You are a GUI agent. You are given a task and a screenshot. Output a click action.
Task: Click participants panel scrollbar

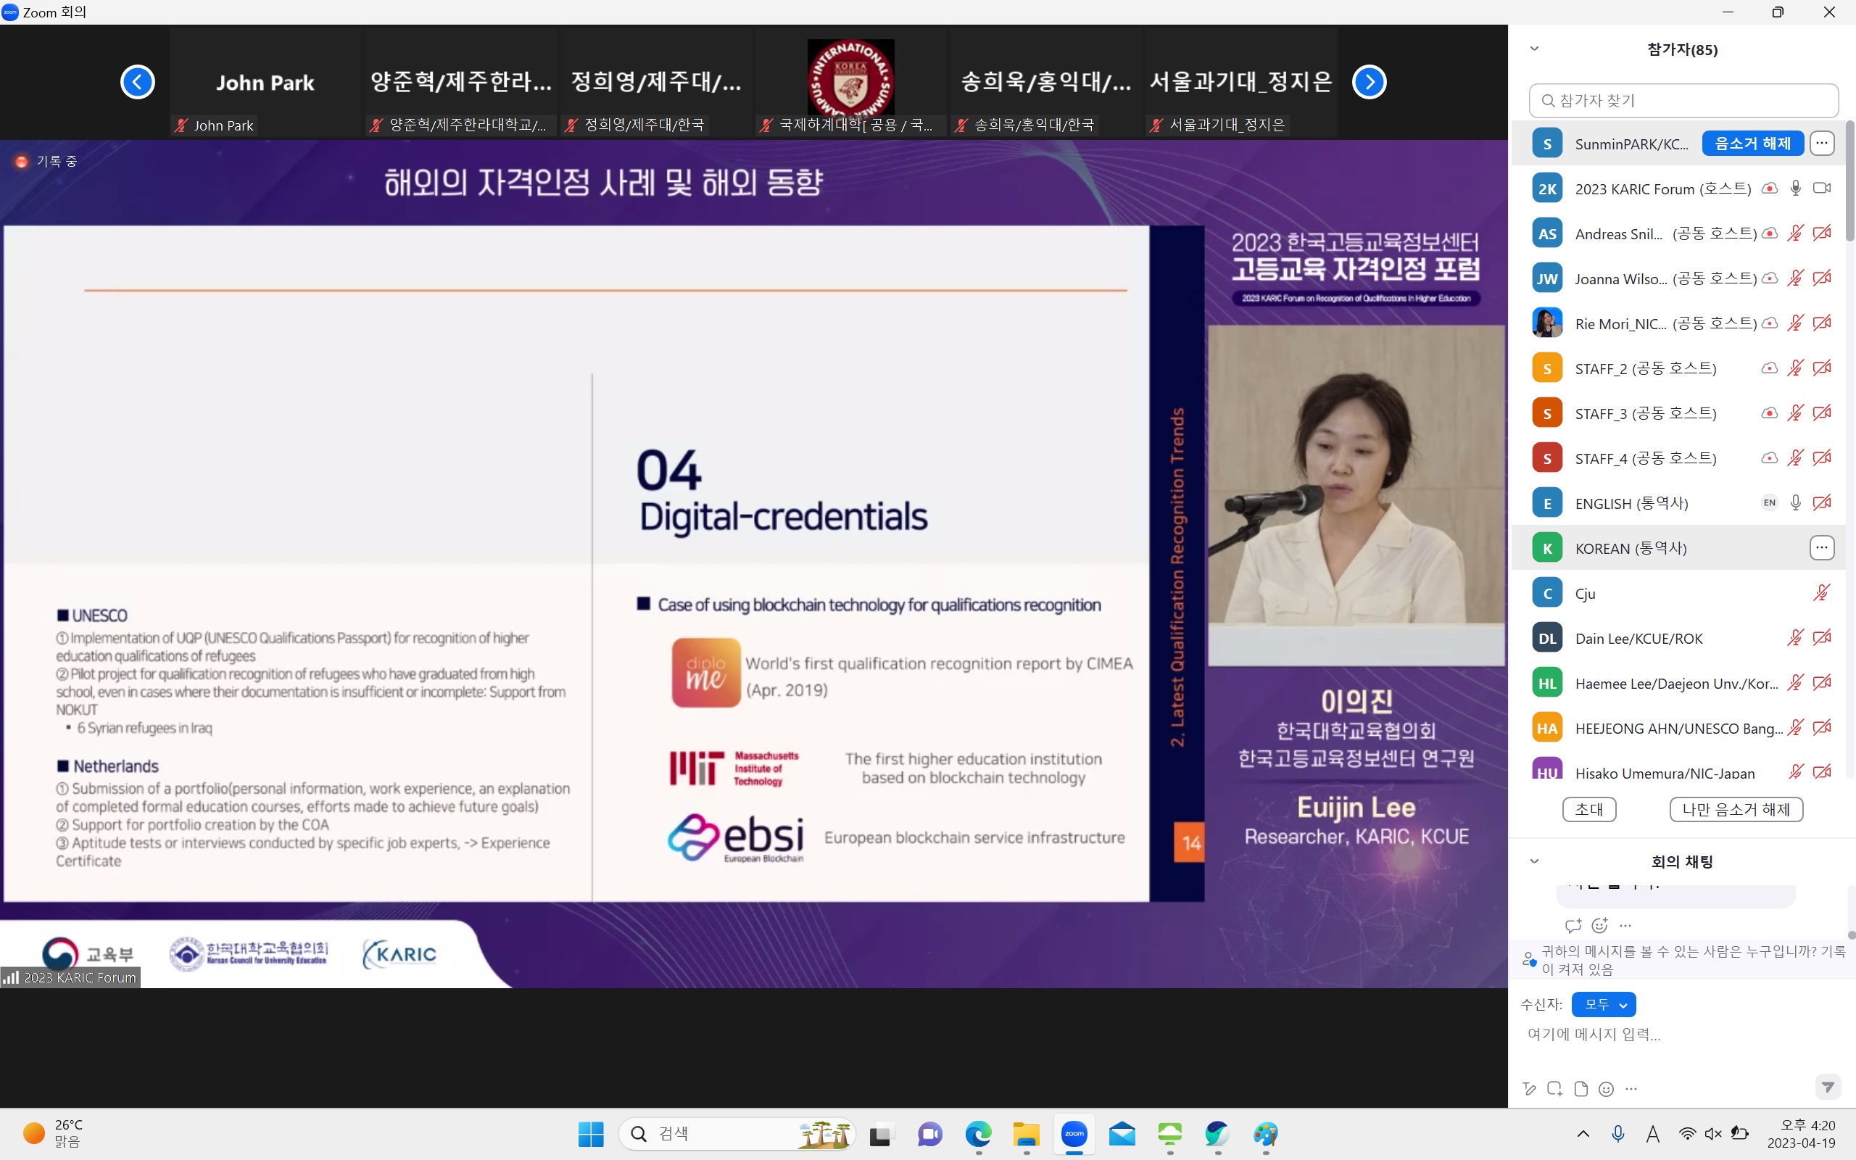(1850, 181)
